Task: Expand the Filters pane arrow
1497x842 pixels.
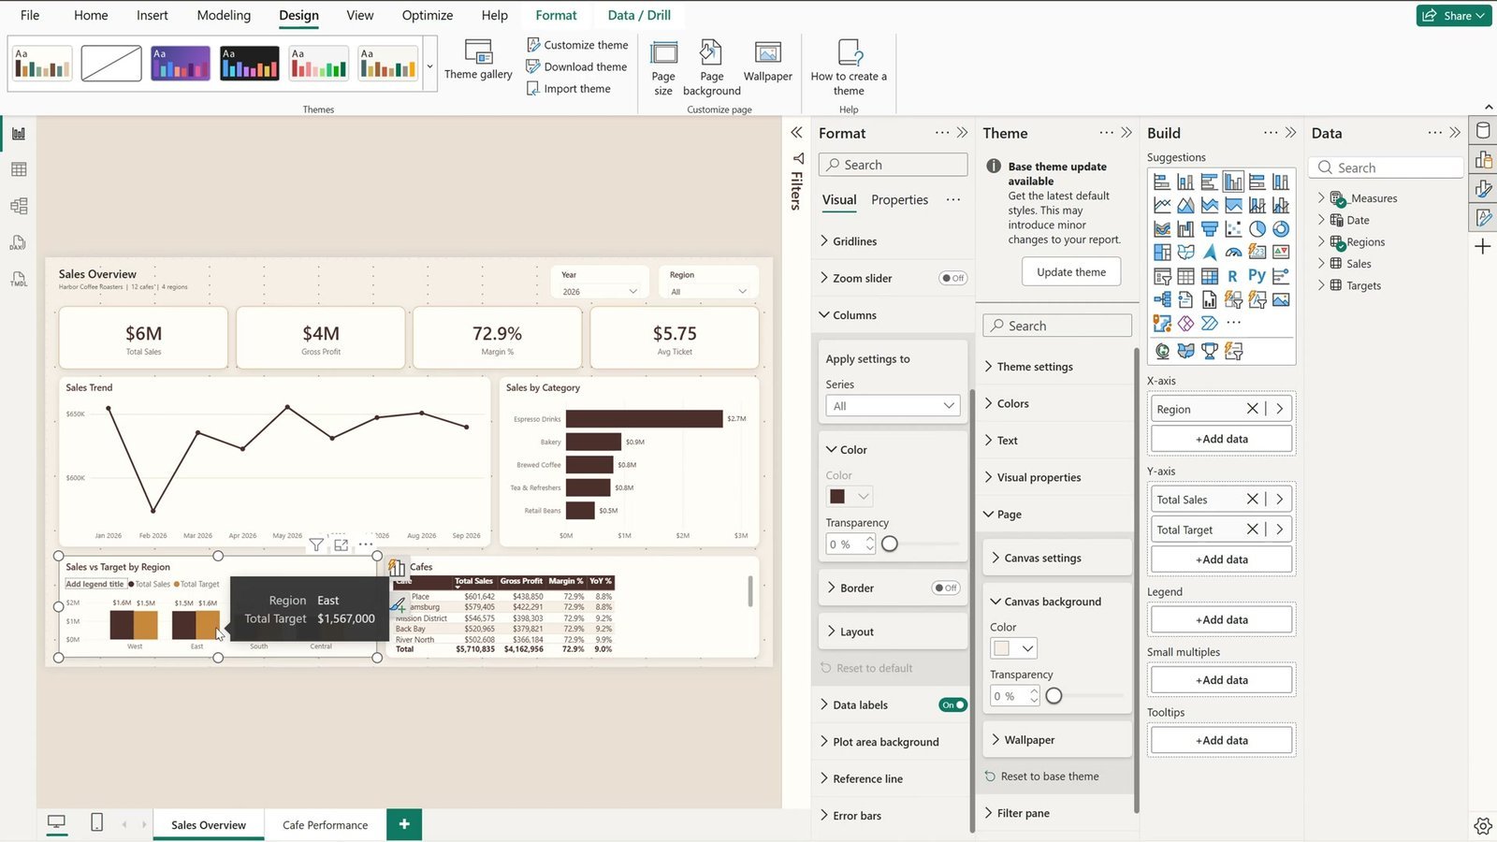Action: 796,133
